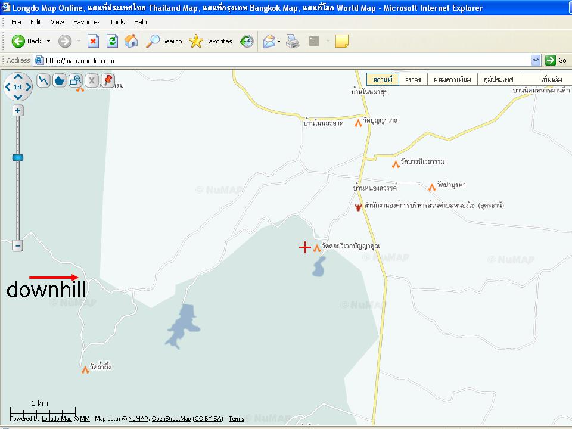Open the View menu
This screenshot has width=572, height=429.
pos(57,22)
